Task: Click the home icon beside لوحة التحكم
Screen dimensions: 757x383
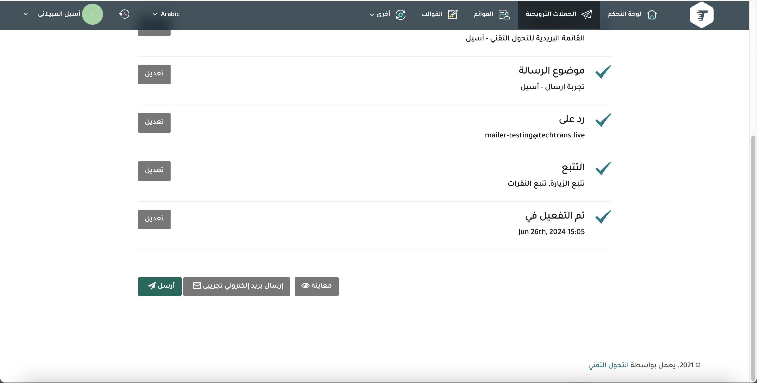Action: point(652,14)
